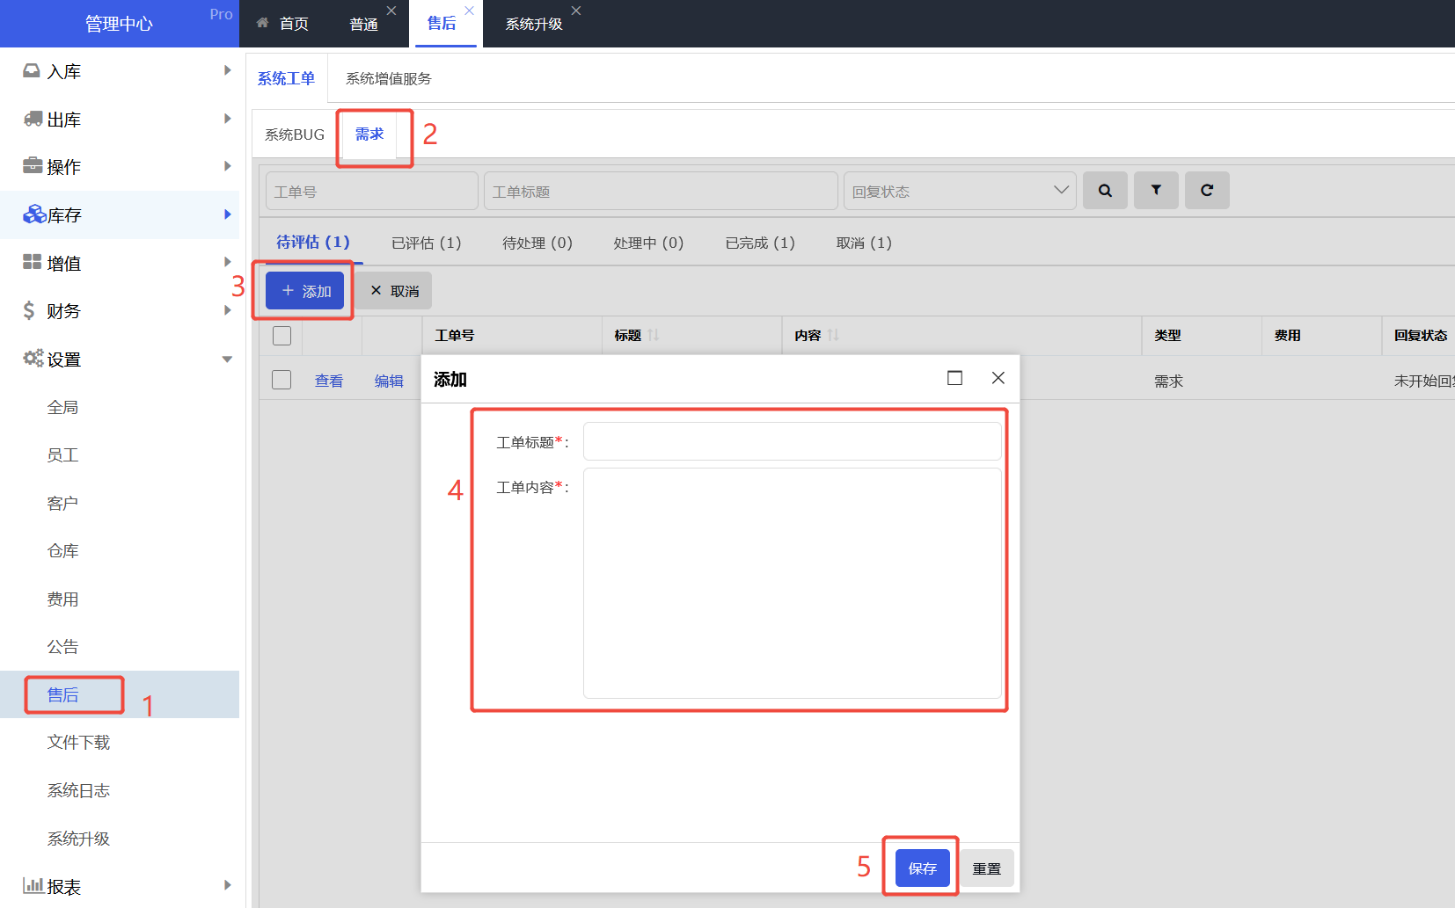The height and width of the screenshot is (908, 1455).
Task: Click the 工单内容 text area
Action: coord(793,583)
